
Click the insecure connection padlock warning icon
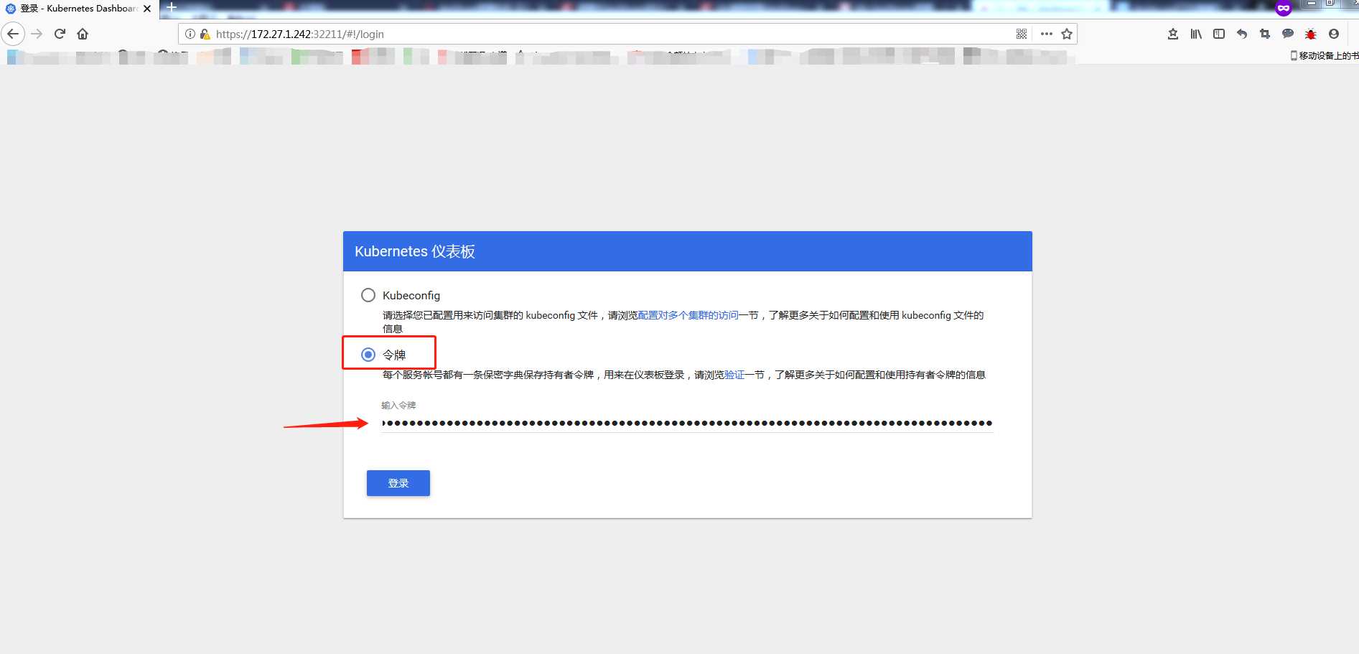tap(205, 34)
